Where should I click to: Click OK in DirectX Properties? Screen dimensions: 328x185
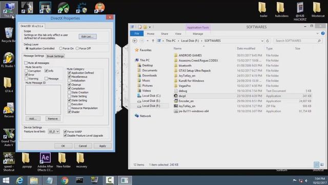click(x=63, y=146)
